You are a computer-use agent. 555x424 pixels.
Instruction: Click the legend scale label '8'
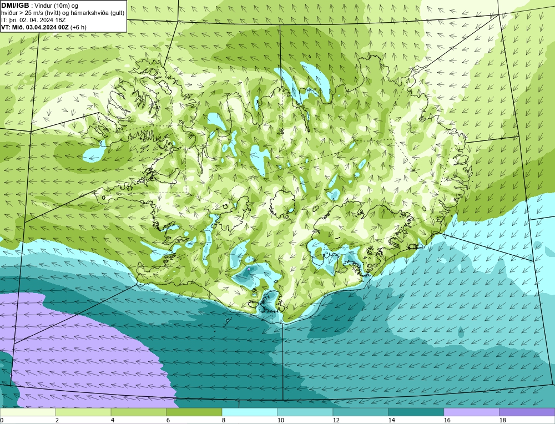tap(224, 420)
